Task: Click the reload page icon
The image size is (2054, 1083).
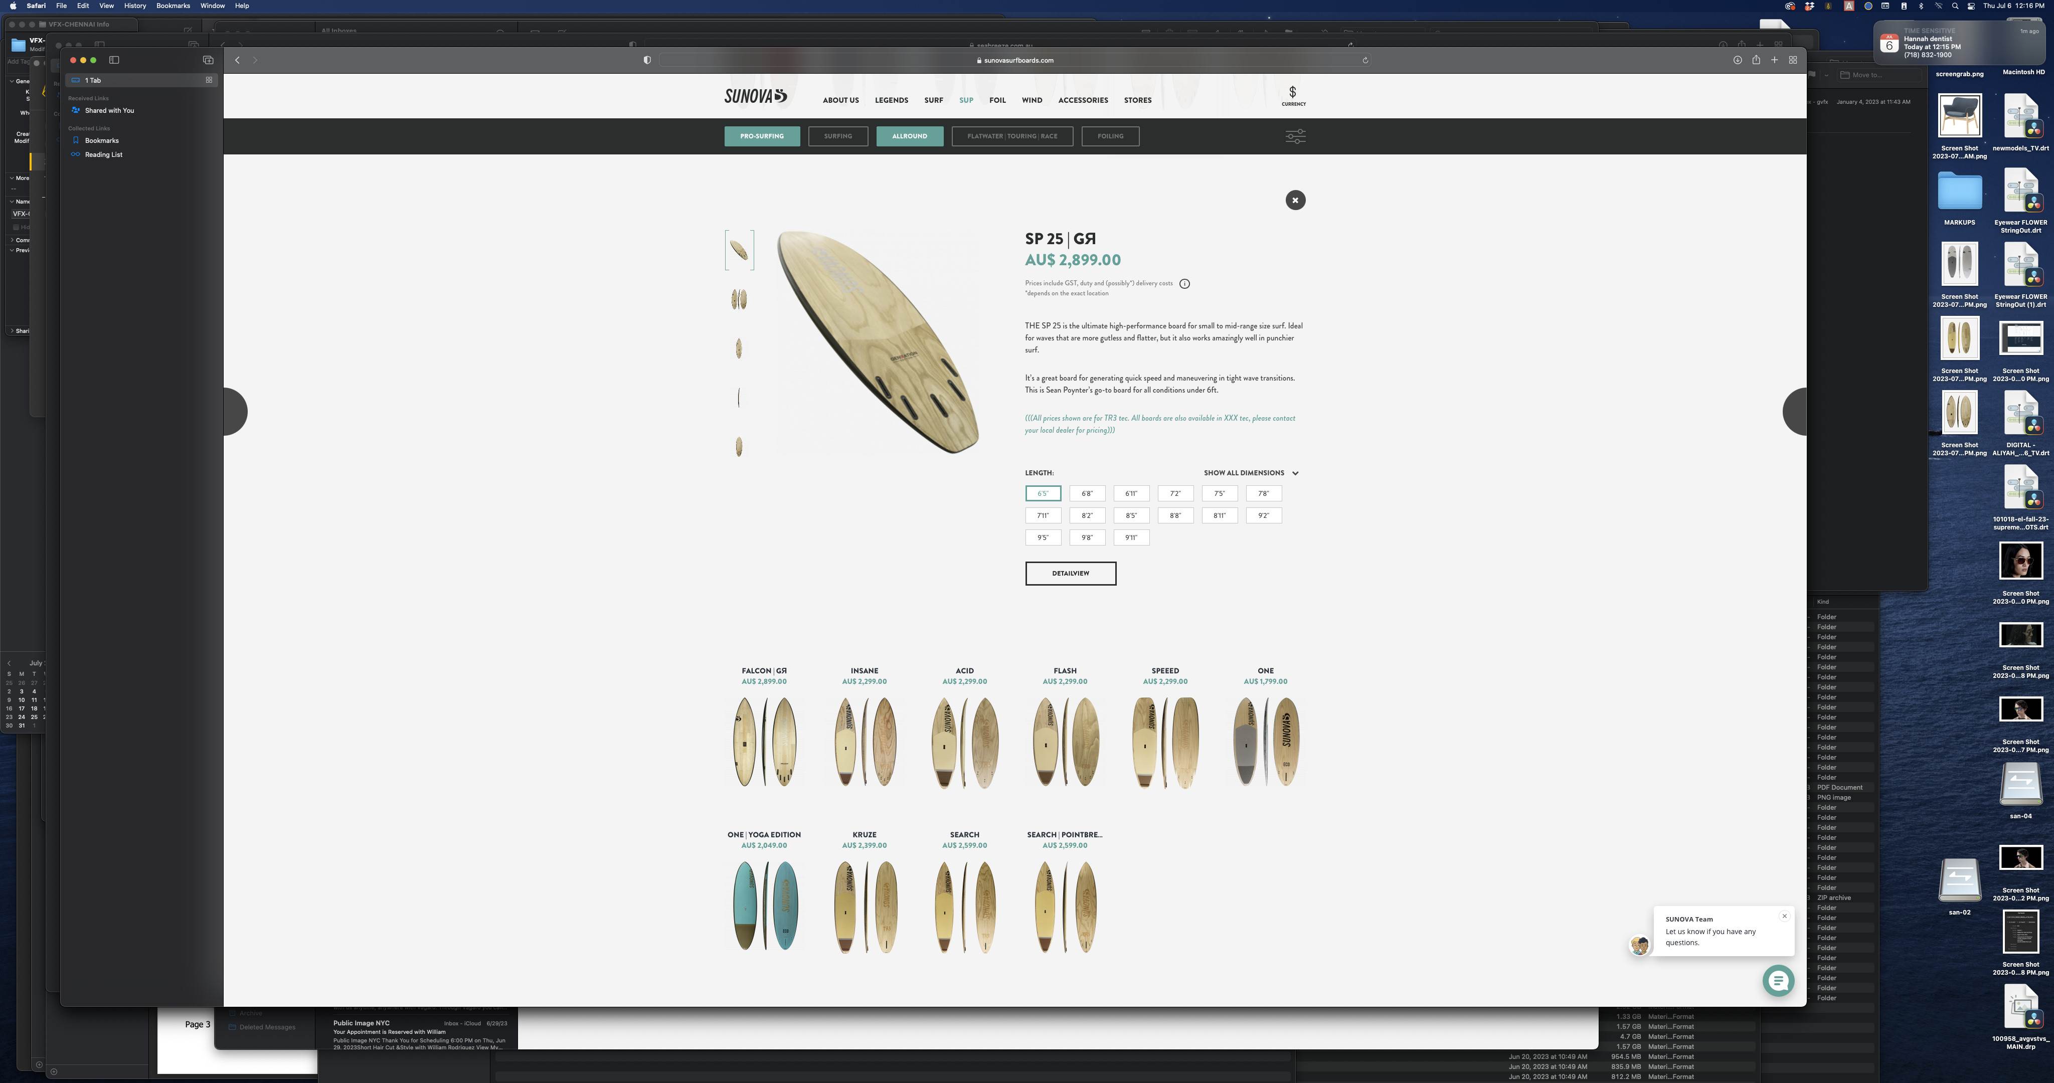Action: 1365,60
